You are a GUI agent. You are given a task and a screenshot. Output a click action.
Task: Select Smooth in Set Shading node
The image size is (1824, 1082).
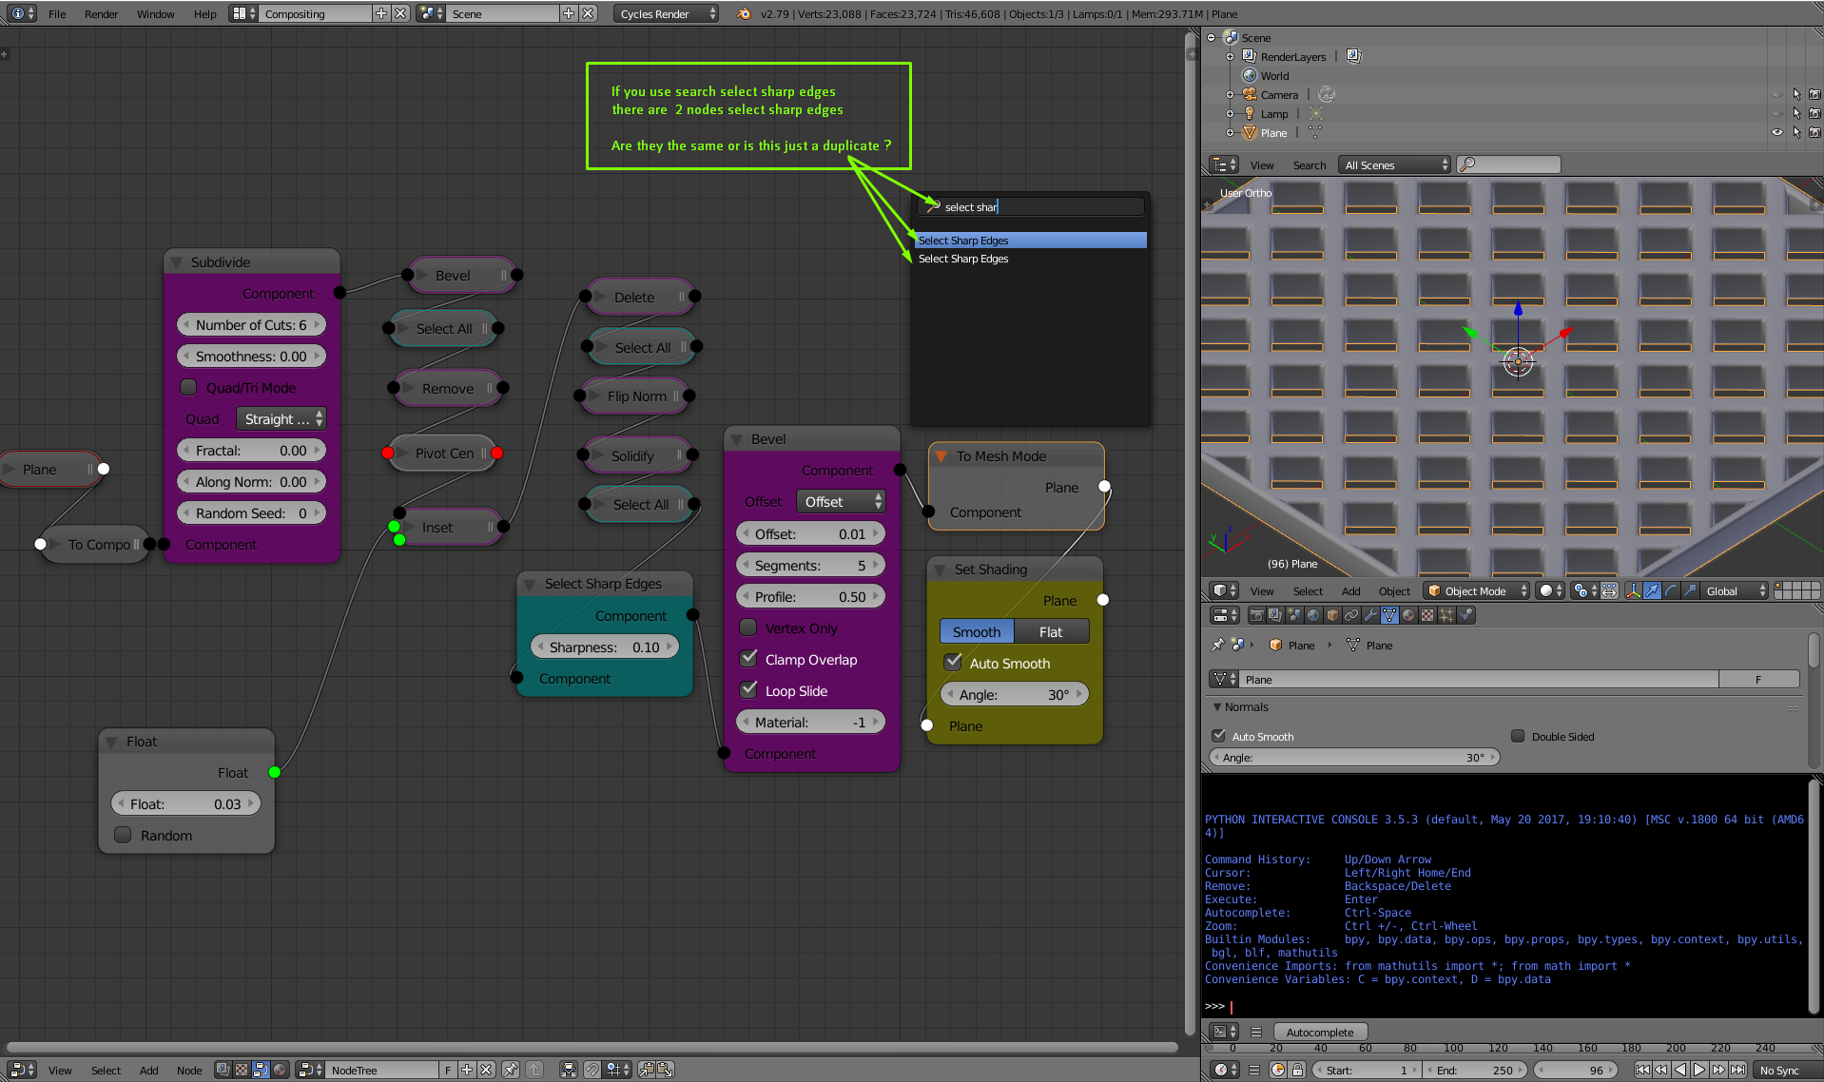977,631
